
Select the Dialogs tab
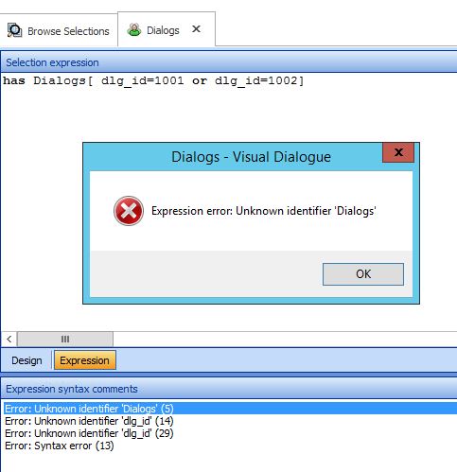click(167, 29)
